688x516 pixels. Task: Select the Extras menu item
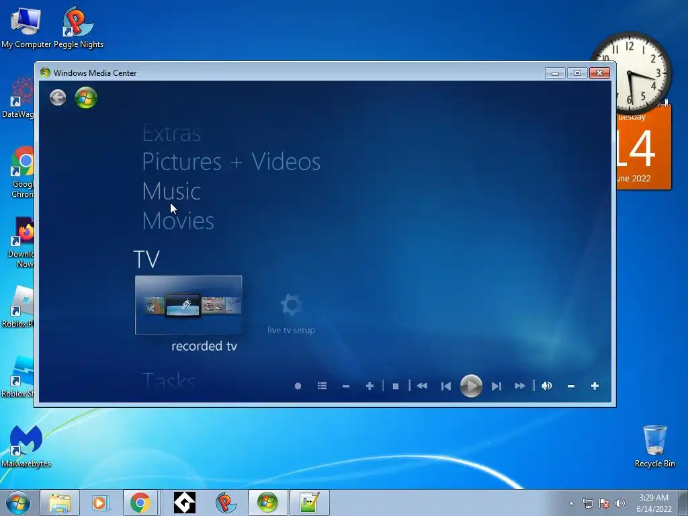pos(171,134)
